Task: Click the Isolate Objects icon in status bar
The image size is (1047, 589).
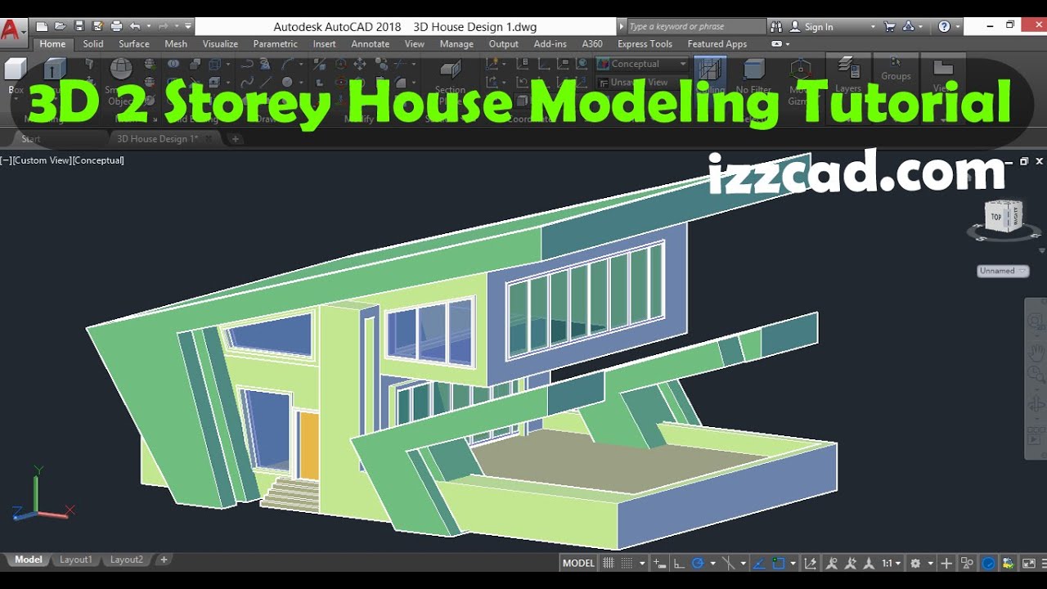Action: [x=968, y=563]
